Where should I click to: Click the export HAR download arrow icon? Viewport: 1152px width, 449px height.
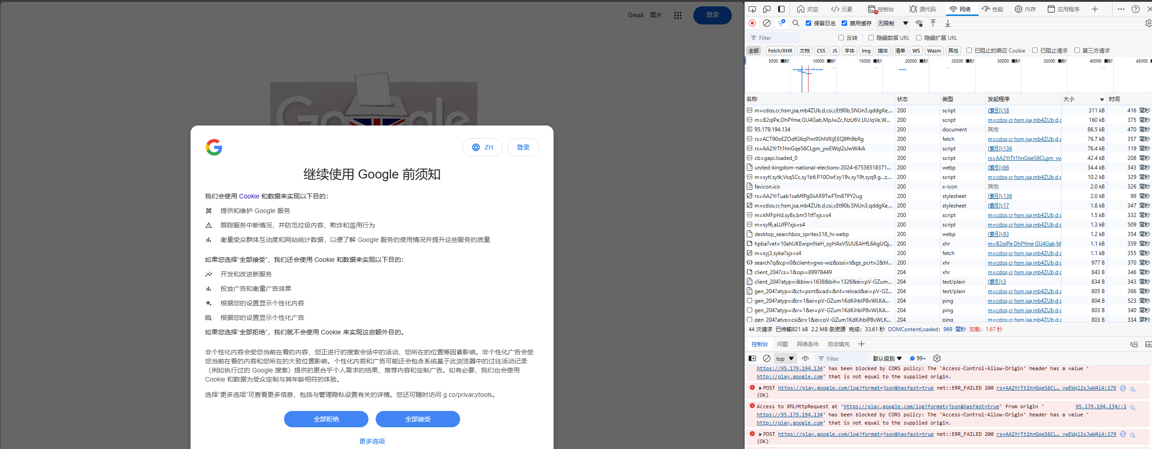(x=948, y=23)
